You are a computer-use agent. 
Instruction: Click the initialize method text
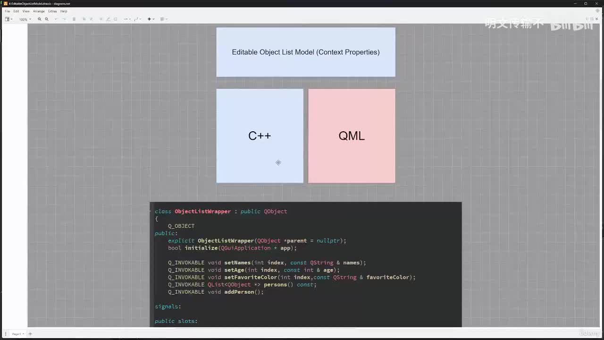[x=201, y=248]
